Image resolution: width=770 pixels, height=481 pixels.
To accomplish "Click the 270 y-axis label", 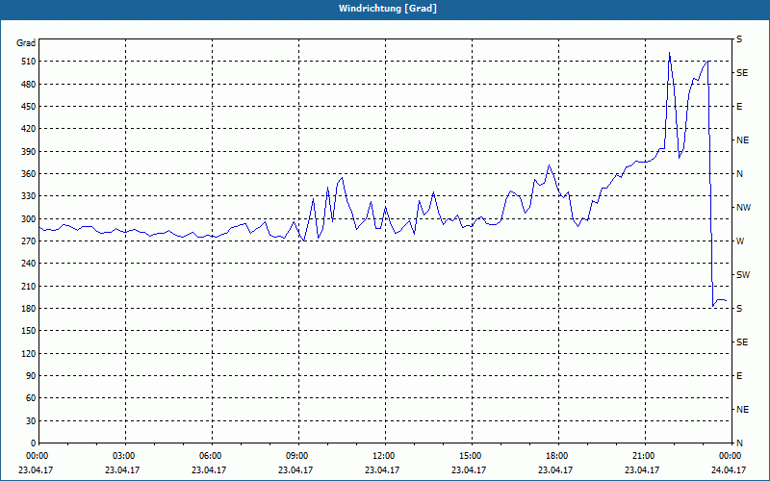I will coord(28,241).
